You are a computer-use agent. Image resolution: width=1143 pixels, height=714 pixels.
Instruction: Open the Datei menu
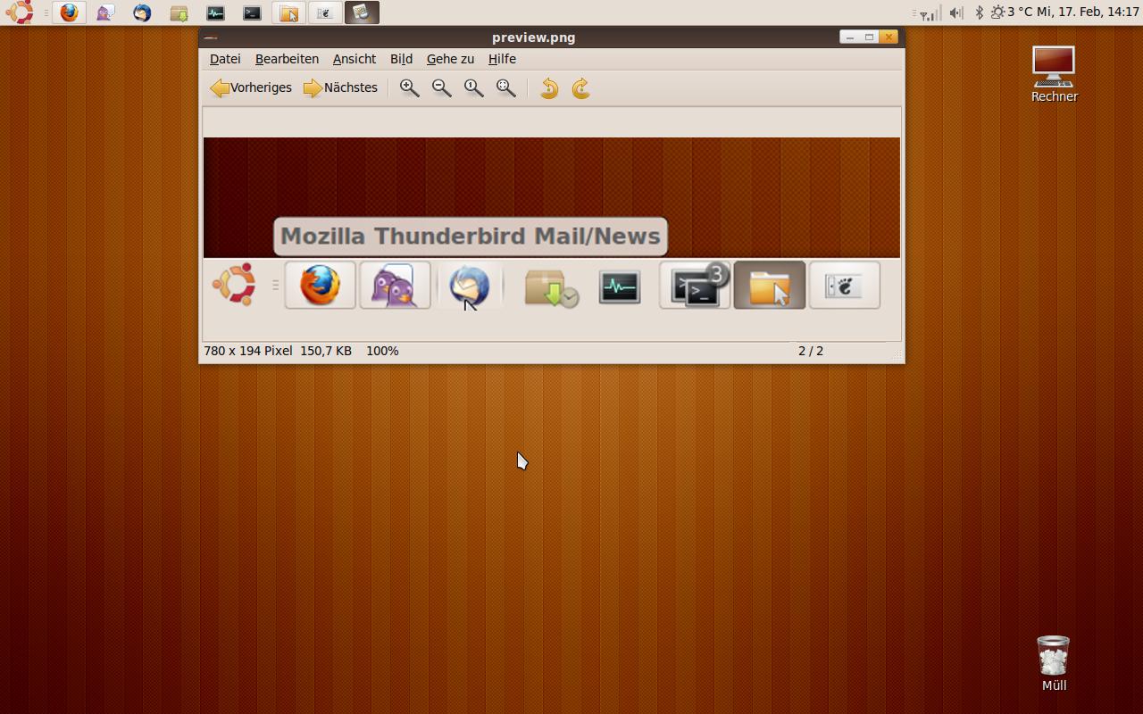[225, 59]
